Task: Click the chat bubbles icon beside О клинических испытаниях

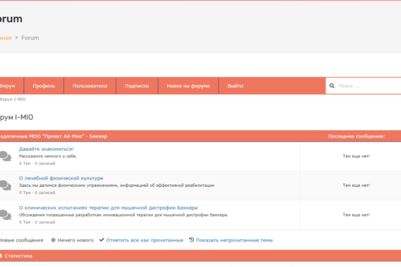Action: (x=5, y=215)
